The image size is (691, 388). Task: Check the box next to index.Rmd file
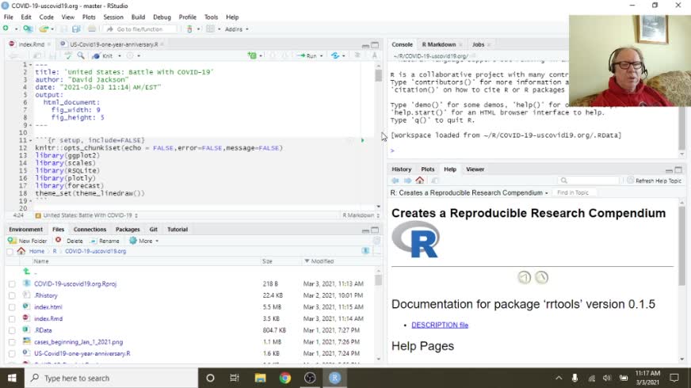(x=12, y=319)
